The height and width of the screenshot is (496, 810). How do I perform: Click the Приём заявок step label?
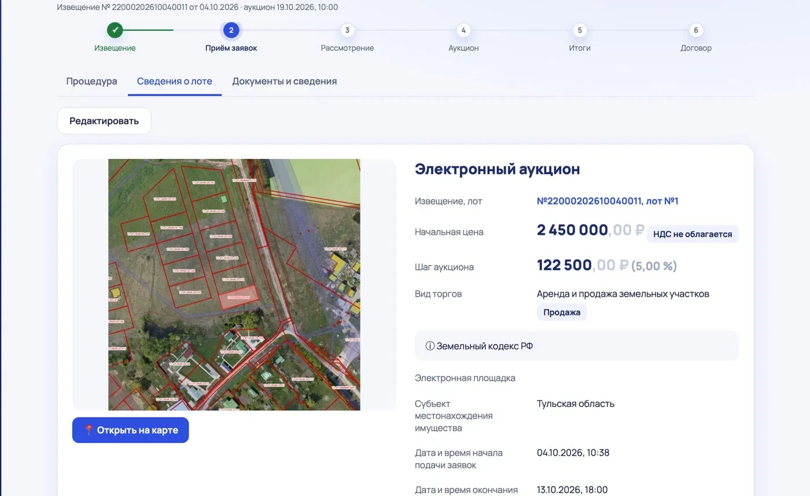[x=231, y=48]
